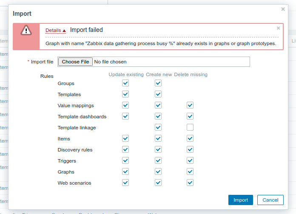
Task: Click the 'Update existing' column header
Action: click(126, 74)
